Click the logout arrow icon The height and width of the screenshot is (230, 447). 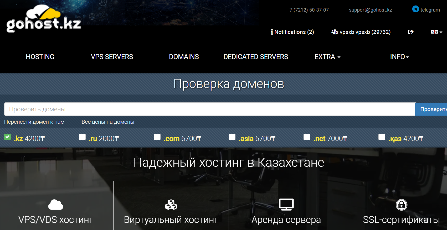tap(411, 32)
